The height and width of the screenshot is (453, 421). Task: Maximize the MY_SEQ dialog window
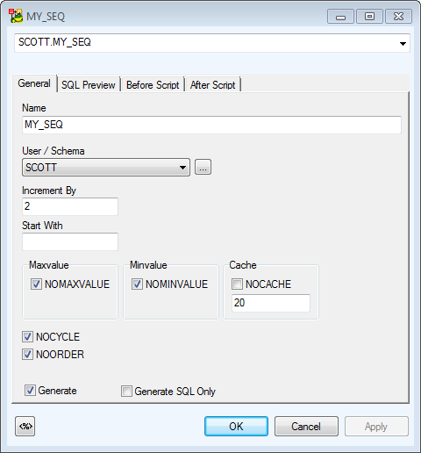pyautogui.click(x=369, y=16)
